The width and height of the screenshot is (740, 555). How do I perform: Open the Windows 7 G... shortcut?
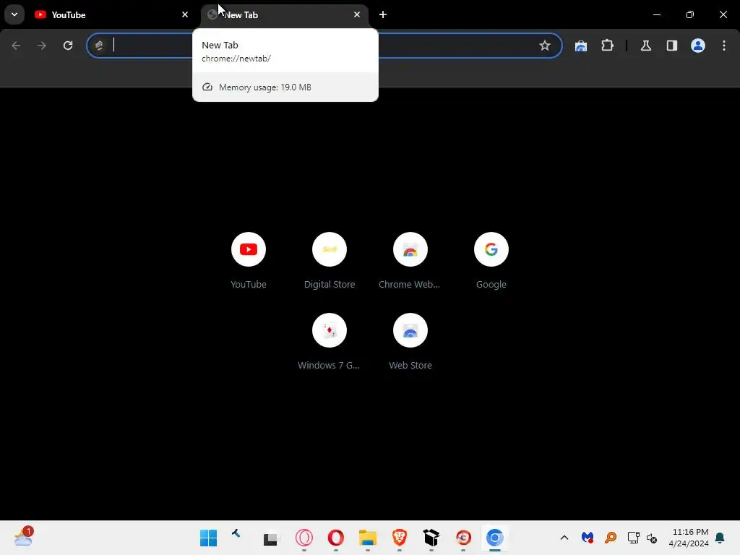[330, 342]
